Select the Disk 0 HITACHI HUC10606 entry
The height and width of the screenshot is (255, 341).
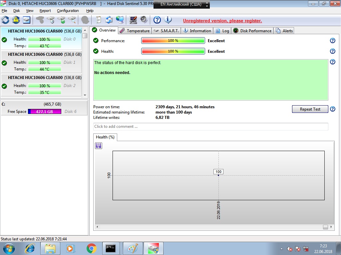coord(41,39)
